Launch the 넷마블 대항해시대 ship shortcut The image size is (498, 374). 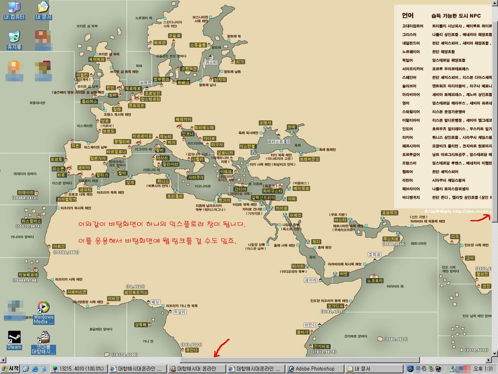[44, 342]
